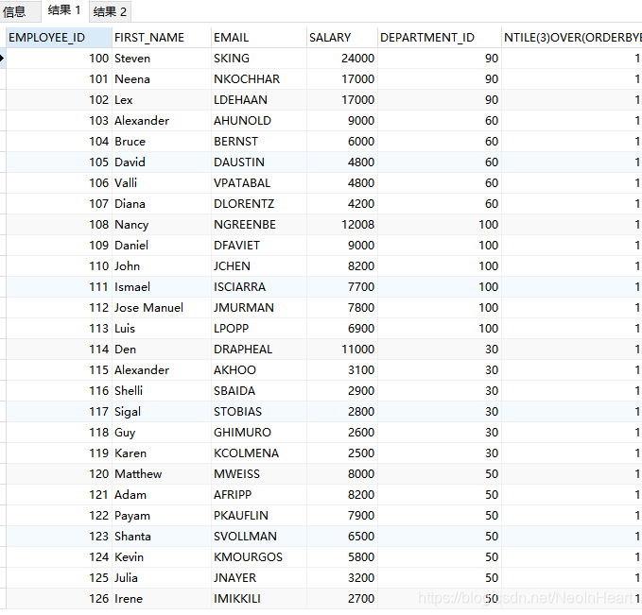Click the salary 6900 cell

(341, 329)
